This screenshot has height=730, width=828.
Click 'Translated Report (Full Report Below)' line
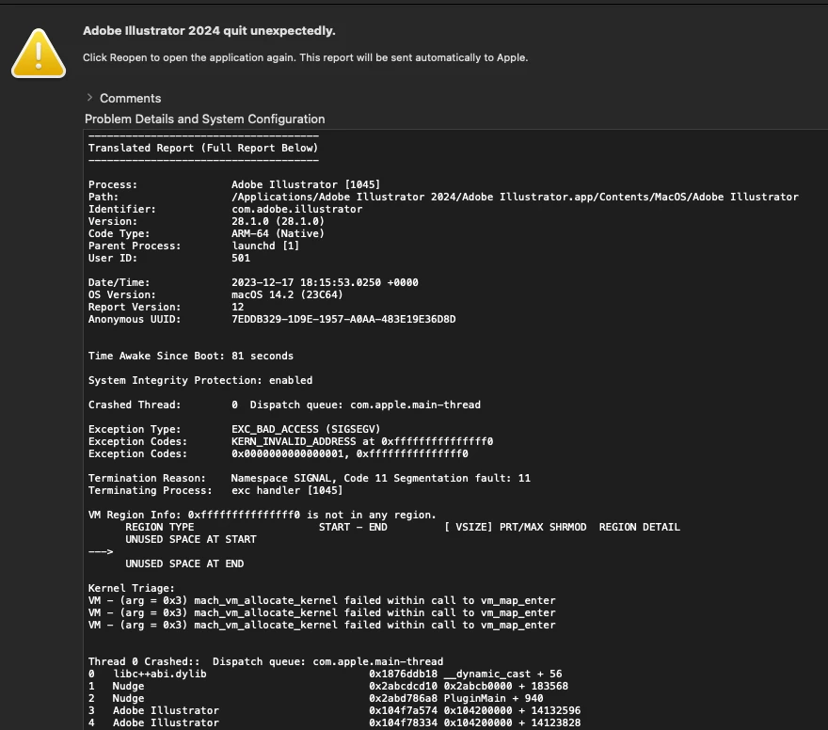(203, 148)
